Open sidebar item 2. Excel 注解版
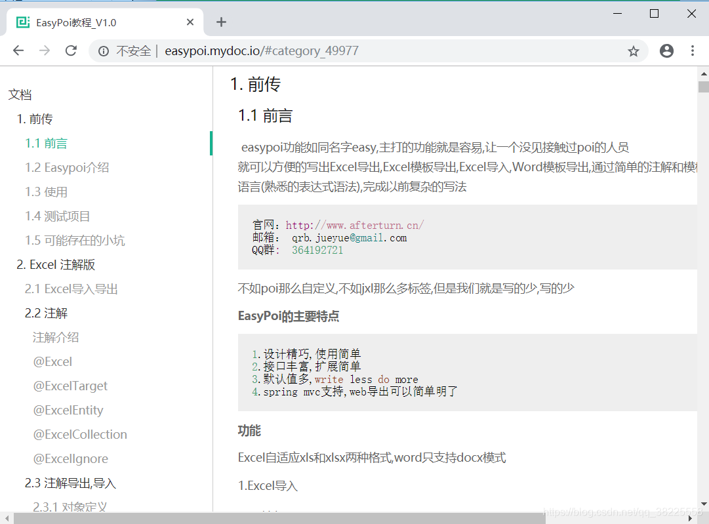This screenshot has height=524, width=709. pos(56,264)
